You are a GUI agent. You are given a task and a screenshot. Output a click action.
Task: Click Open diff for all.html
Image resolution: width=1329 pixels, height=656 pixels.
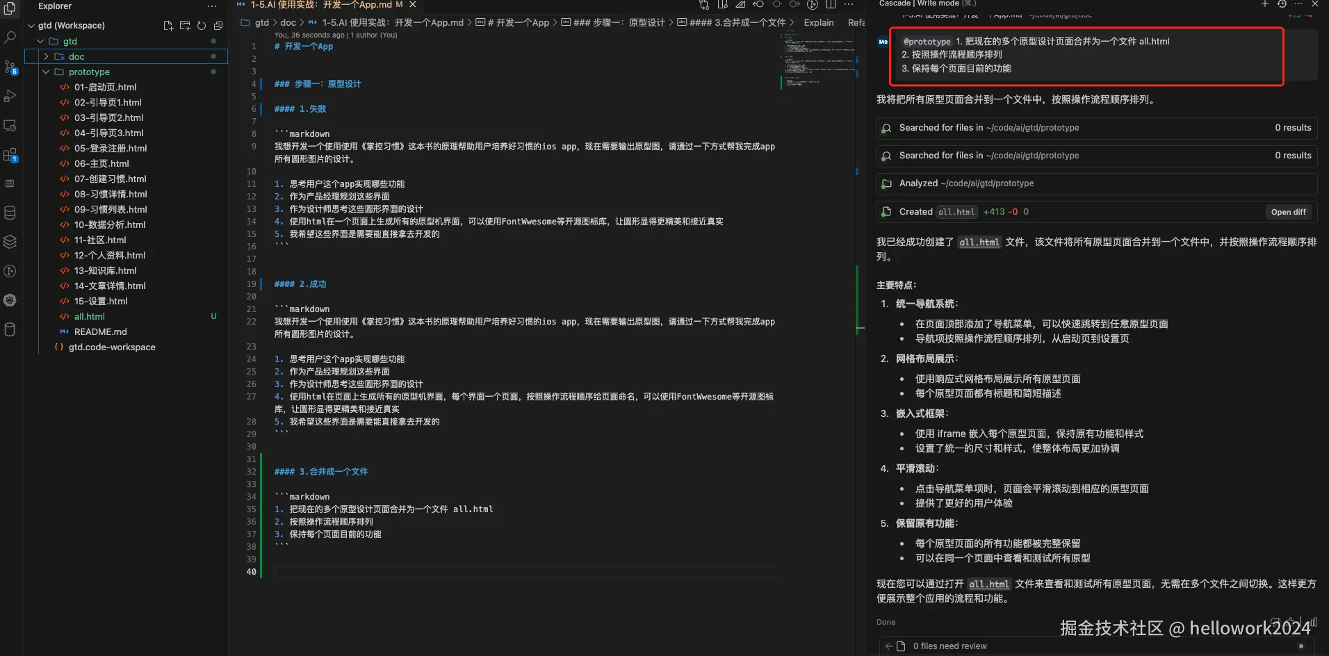click(1288, 212)
